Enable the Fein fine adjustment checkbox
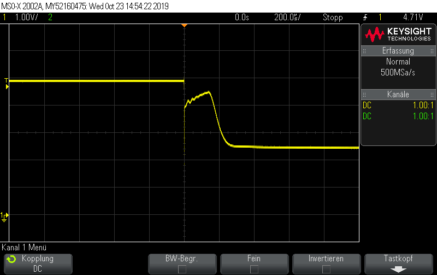 (254, 270)
